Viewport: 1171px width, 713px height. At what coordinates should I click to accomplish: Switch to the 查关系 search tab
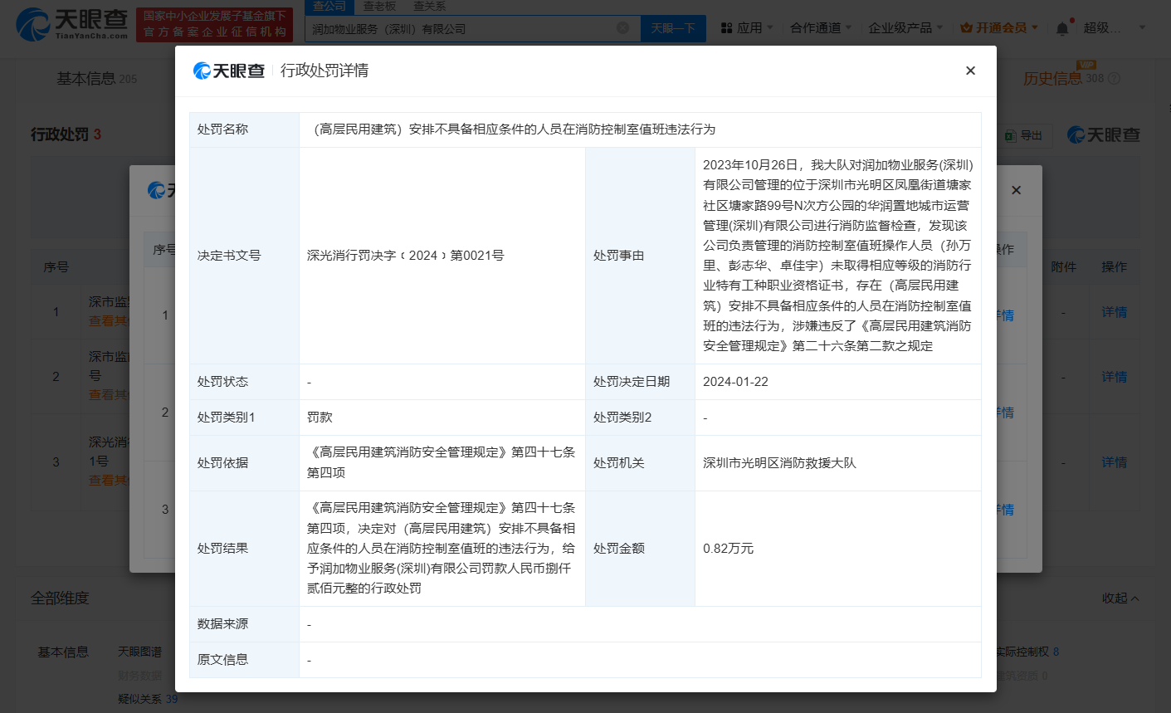[x=429, y=7]
